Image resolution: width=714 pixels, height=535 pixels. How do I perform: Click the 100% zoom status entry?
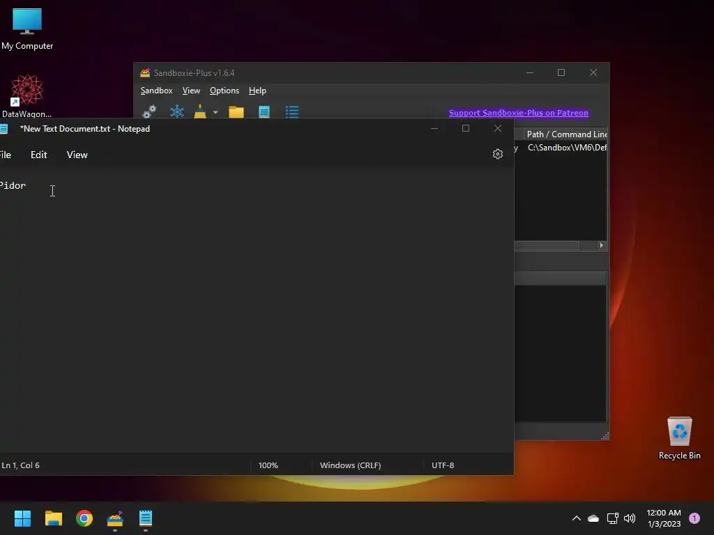pos(268,465)
